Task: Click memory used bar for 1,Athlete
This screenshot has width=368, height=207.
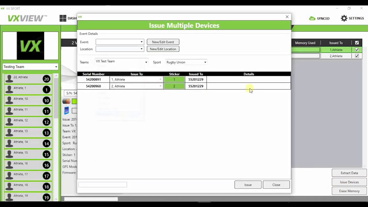Action: point(306,50)
